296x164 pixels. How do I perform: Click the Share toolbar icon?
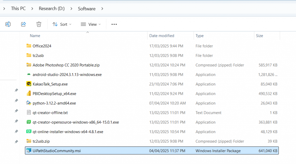(23, 24)
